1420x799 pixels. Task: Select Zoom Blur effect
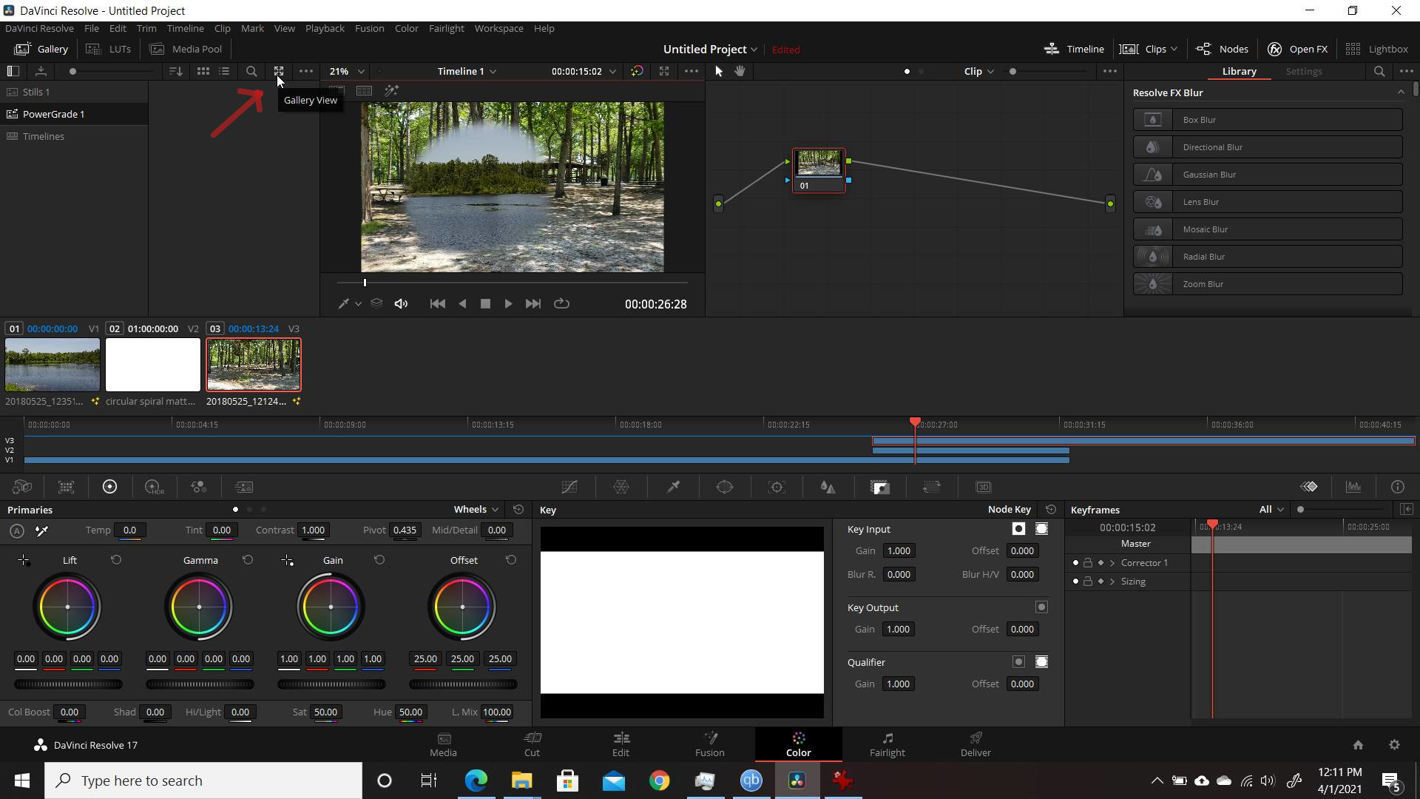[x=1268, y=284]
